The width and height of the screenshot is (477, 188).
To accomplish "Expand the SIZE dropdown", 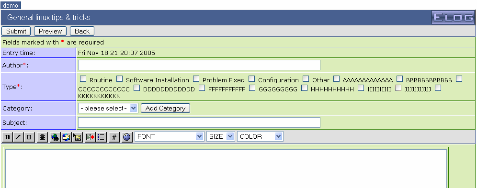I will tap(221, 136).
